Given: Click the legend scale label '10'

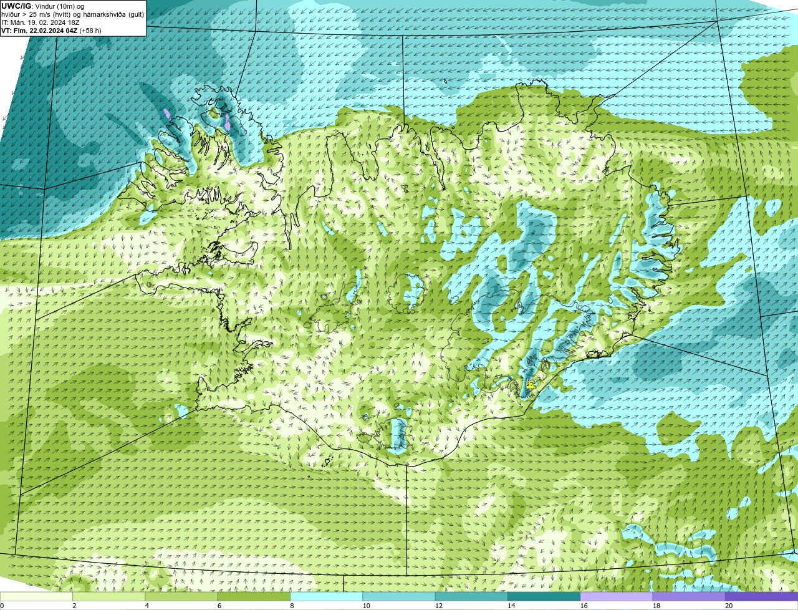Looking at the screenshot, I should pos(365,606).
